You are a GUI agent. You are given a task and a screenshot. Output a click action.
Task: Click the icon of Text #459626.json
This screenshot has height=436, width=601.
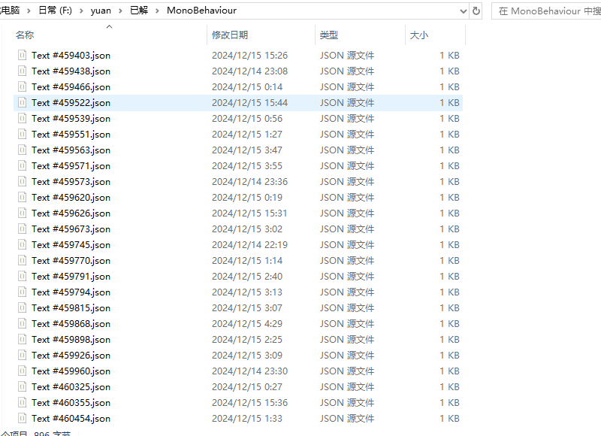[x=23, y=213]
